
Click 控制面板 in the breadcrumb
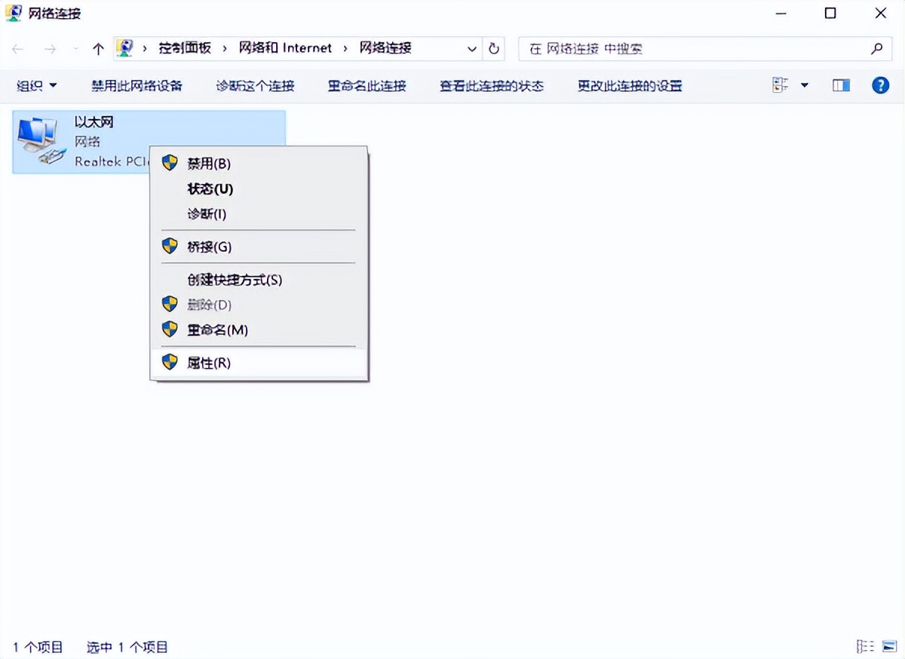[x=185, y=48]
